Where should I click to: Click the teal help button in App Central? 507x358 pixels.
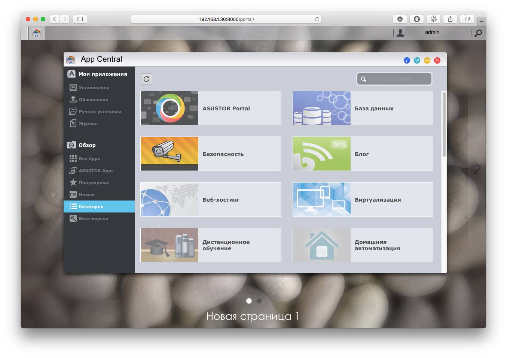point(417,60)
